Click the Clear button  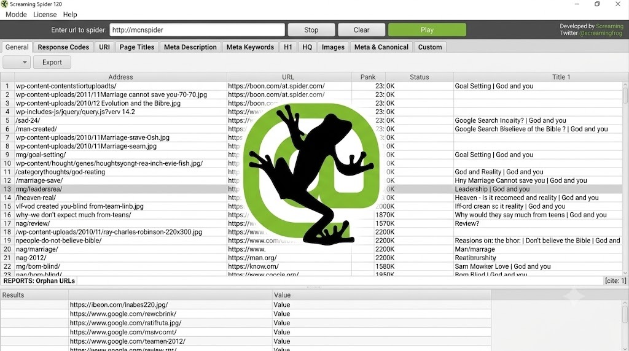coord(361,29)
